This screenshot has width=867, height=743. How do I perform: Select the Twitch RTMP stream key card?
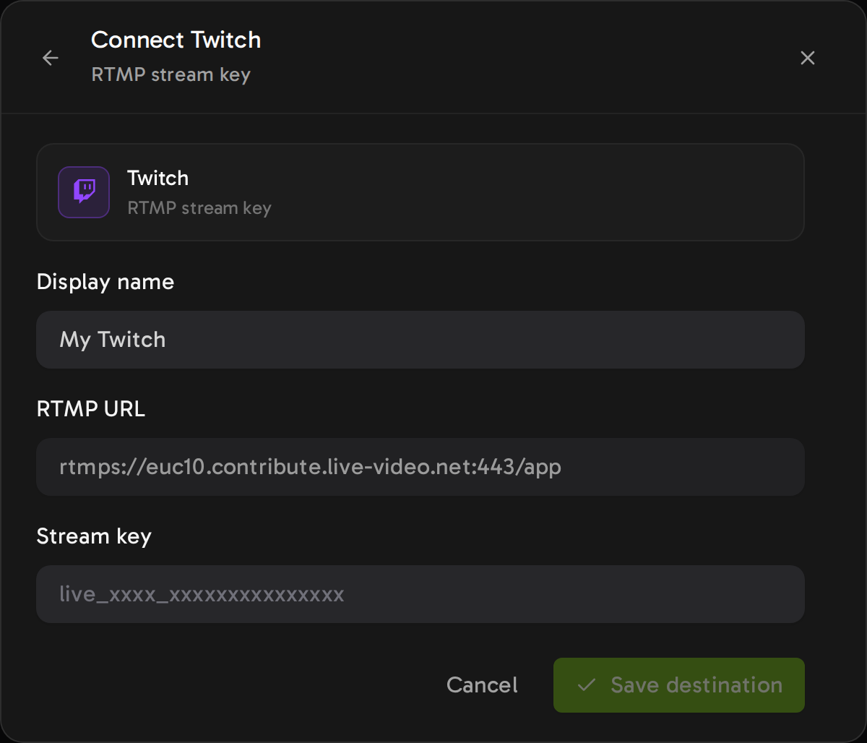420,192
